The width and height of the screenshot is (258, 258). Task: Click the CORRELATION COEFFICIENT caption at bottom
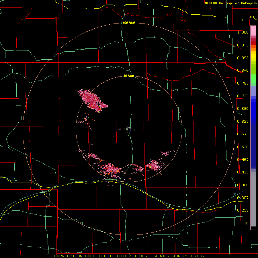(129, 256)
